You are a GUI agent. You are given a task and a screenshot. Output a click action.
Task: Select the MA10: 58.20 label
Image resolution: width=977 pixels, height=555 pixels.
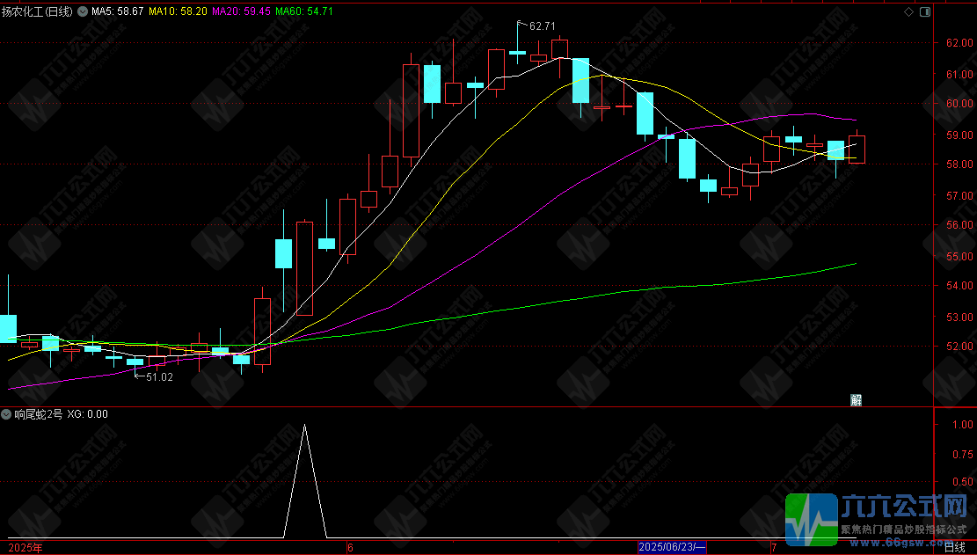pos(179,11)
